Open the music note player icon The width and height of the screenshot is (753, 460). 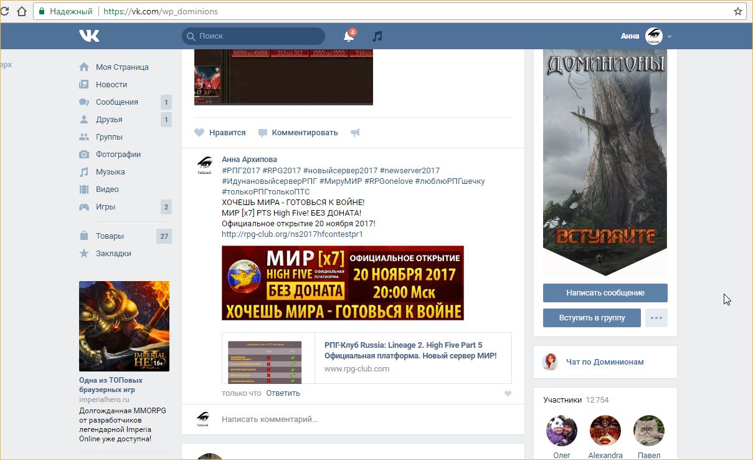pyautogui.click(x=377, y=36)
